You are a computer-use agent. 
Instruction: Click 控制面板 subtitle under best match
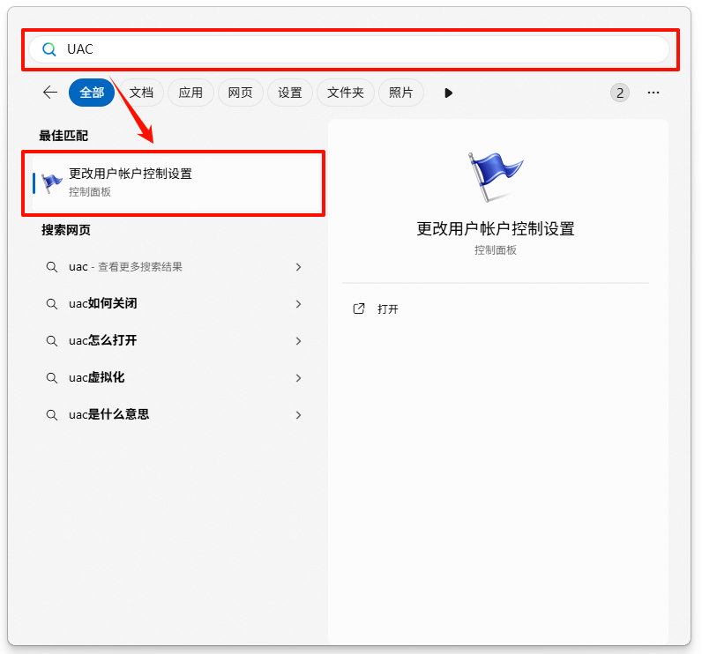tap(90, 192)
